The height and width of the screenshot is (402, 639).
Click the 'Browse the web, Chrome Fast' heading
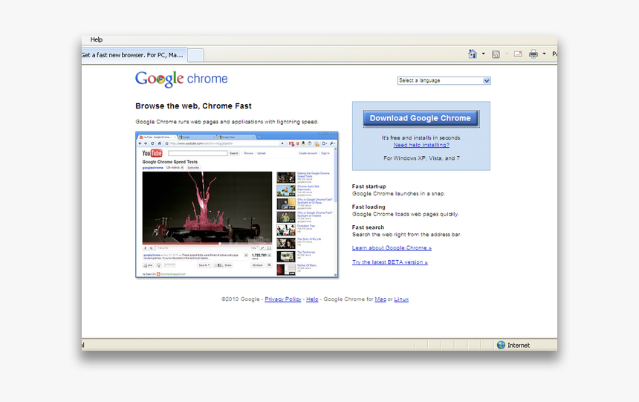194,106
